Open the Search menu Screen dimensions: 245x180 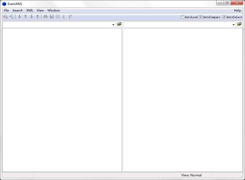[17, 10]
